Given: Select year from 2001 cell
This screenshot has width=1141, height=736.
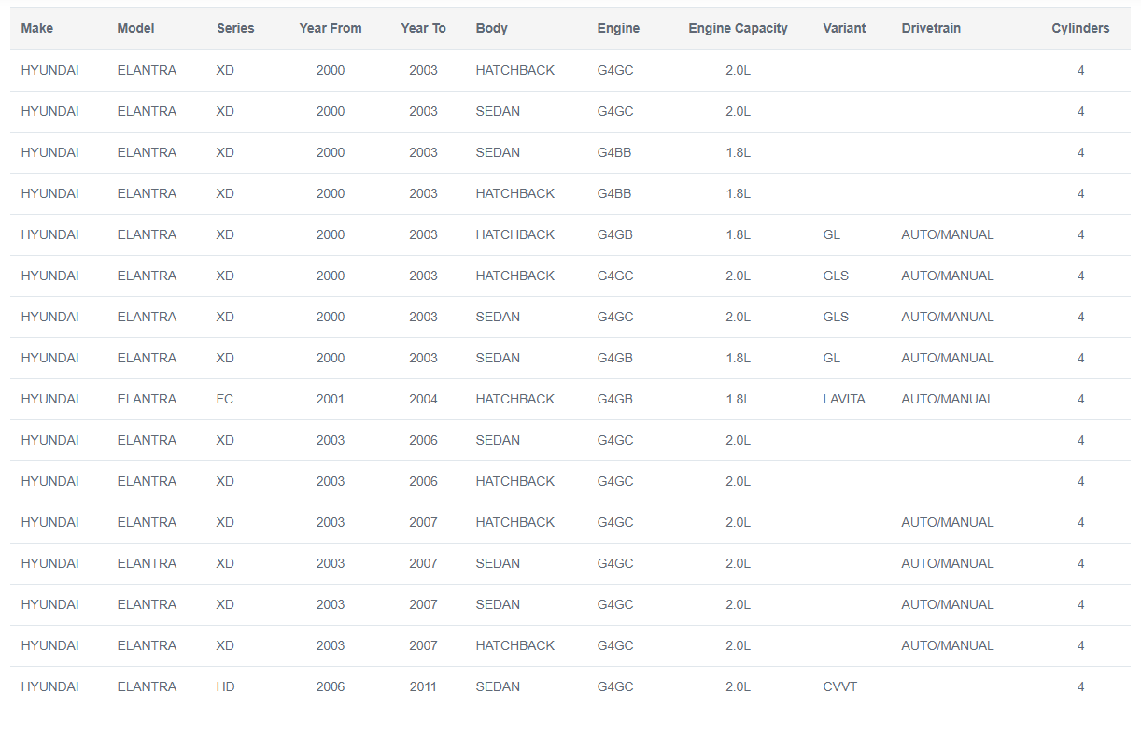Looking at the screenshot, I should point(331,399).
